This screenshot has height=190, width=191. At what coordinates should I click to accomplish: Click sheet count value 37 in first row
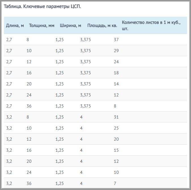click(116, 40)
